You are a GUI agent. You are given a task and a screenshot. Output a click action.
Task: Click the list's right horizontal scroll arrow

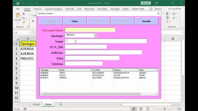pos(157,94)
